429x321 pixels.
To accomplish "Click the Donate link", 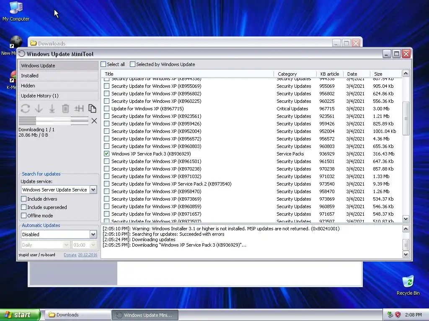I will (70, 255).
